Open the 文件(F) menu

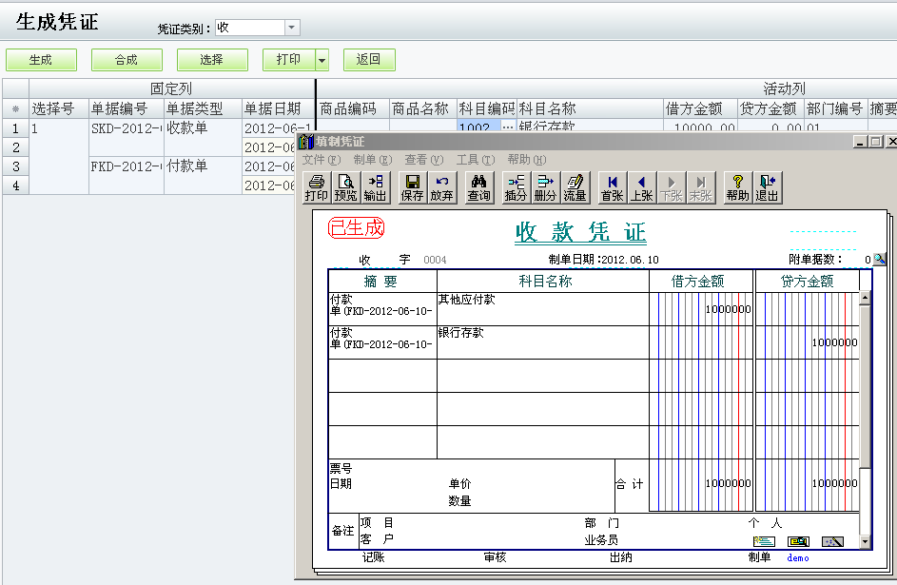321,160
